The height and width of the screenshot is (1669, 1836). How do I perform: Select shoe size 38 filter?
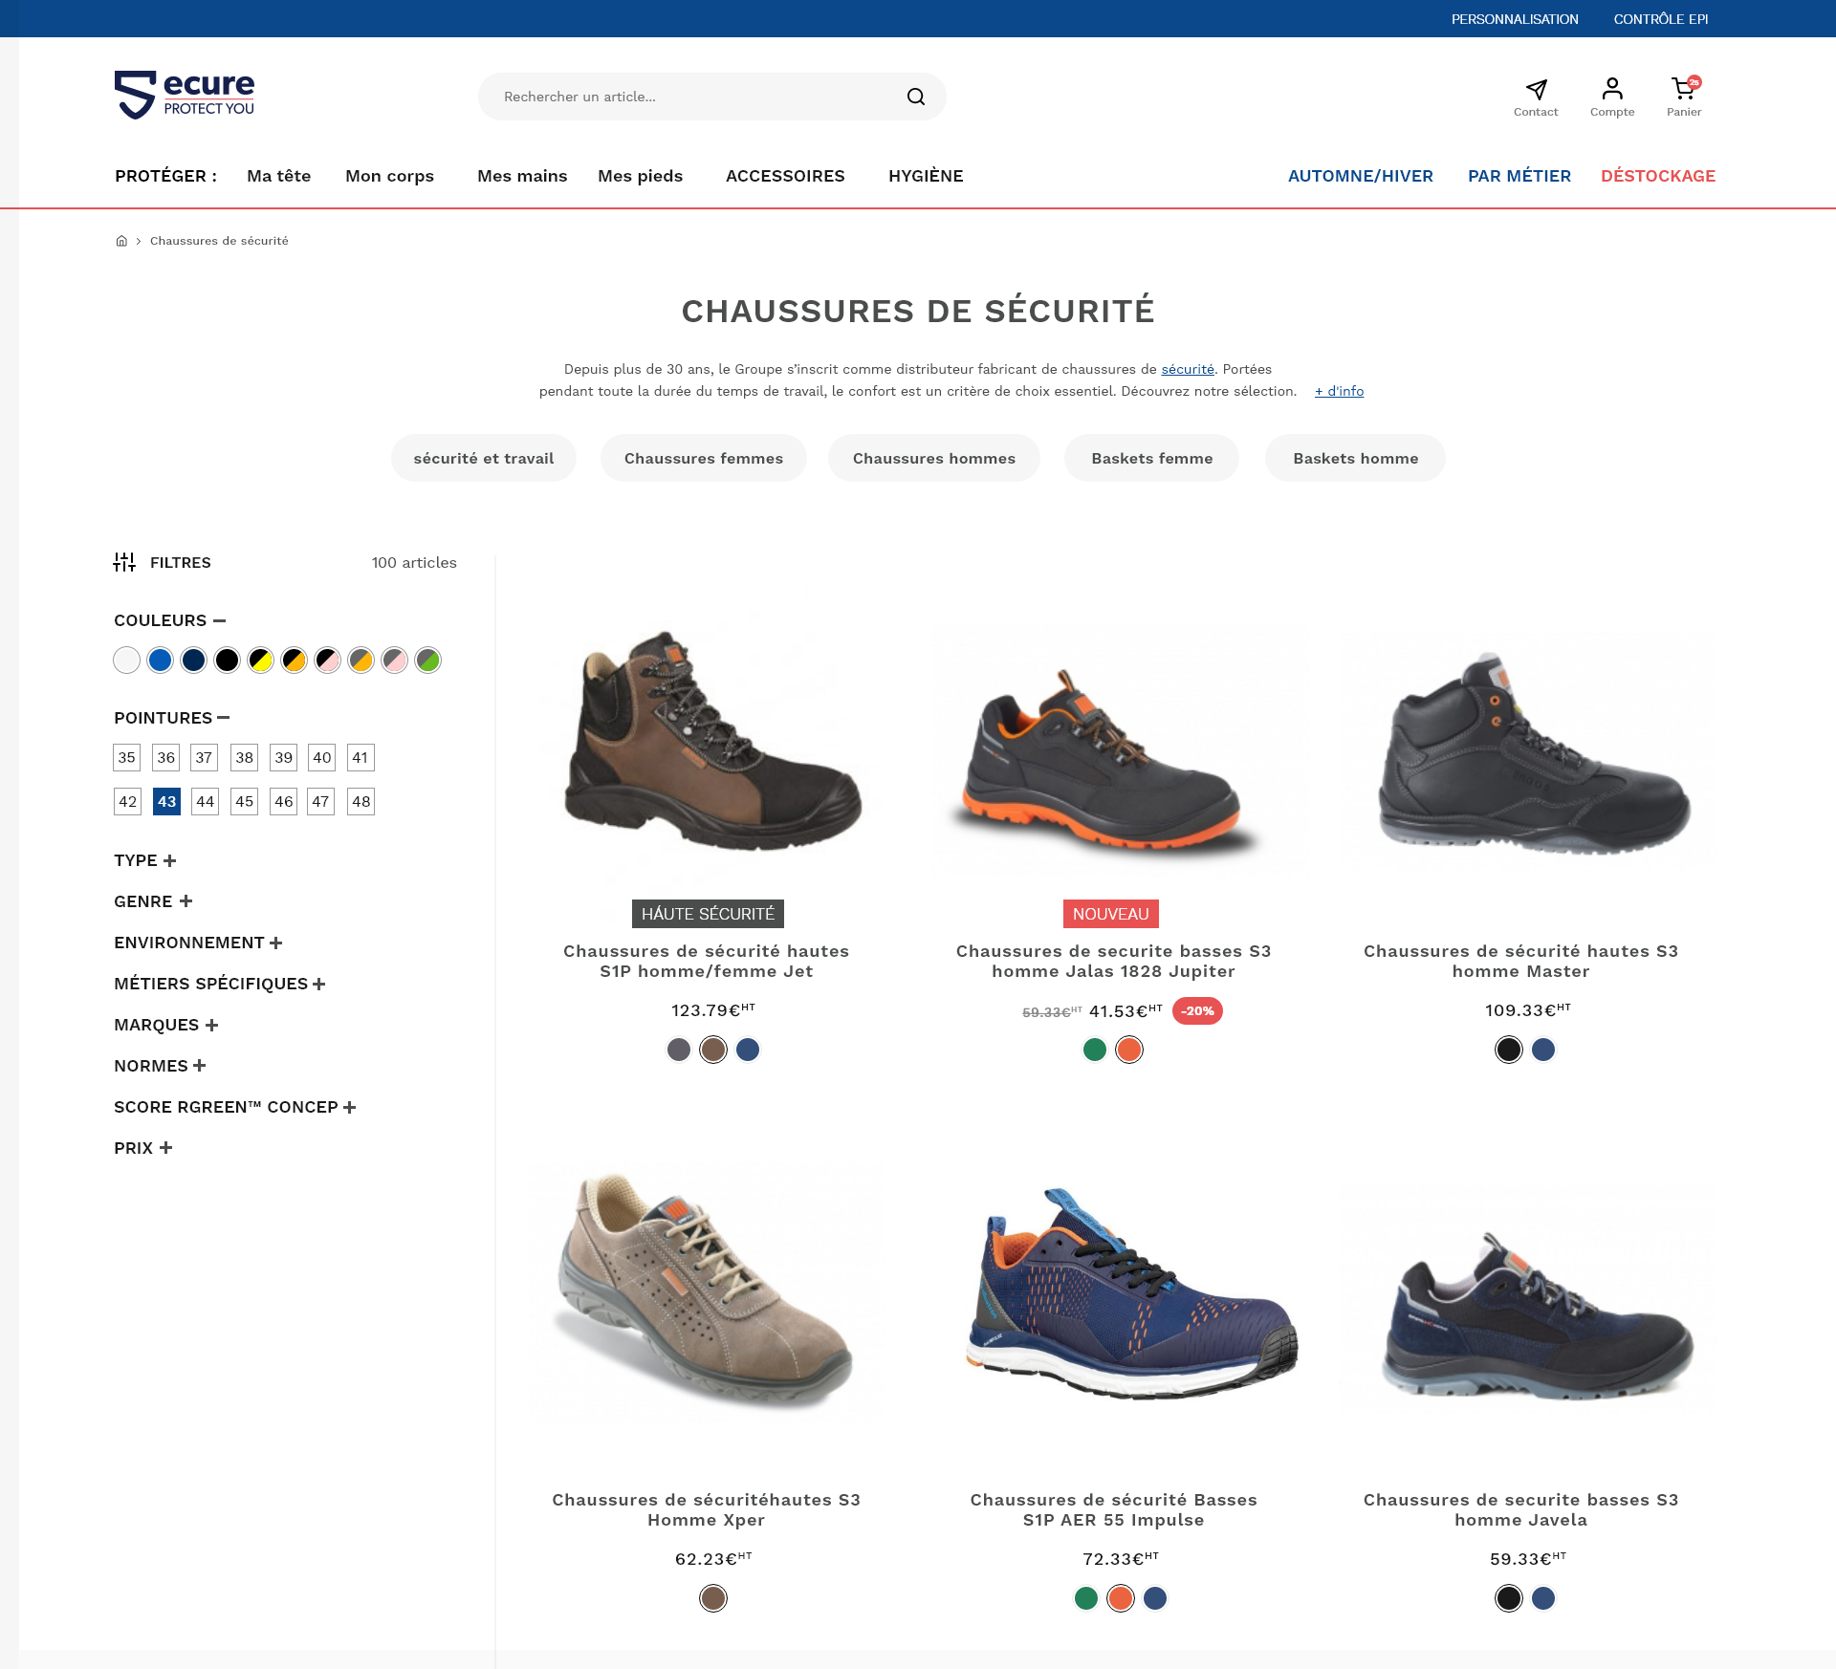point(244,758)
